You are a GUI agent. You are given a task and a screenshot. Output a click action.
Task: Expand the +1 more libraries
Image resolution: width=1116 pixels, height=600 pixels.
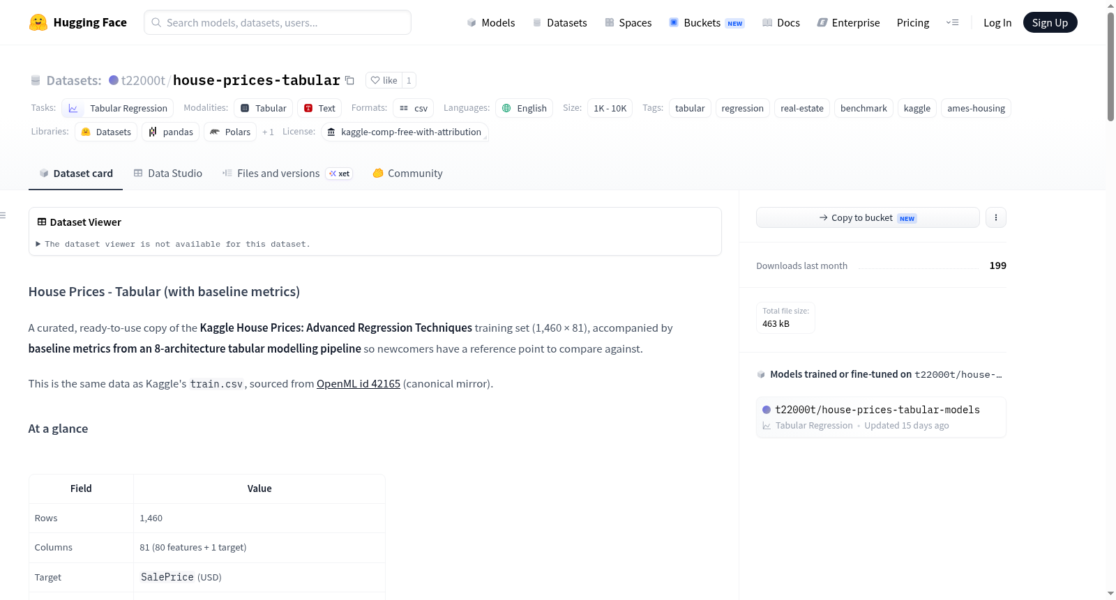coord(268,132)
